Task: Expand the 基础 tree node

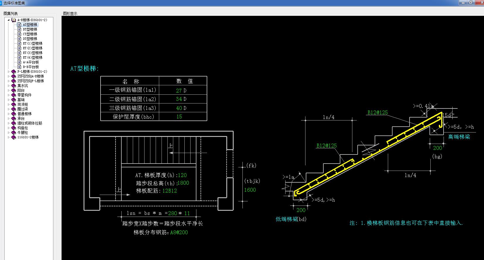Action: pyautogui.click(x=9, y=100)
